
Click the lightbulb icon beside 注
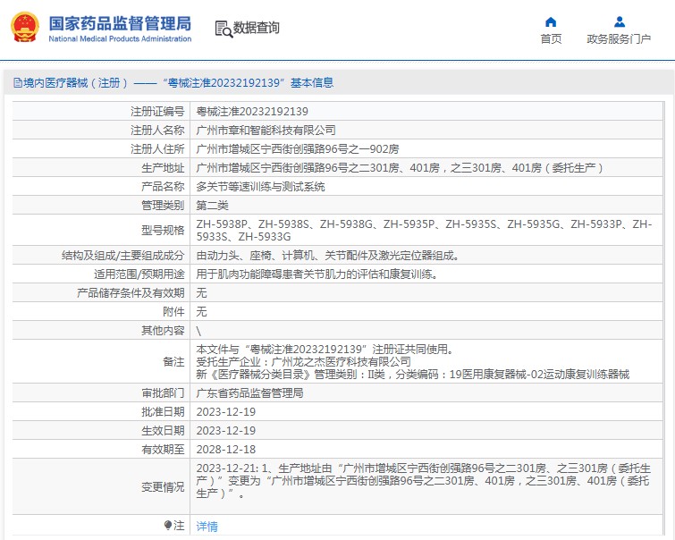click(168, 526)
